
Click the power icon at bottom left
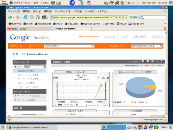3,127
